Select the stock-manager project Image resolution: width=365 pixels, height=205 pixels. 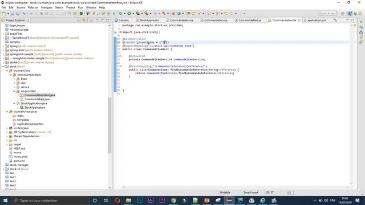[19, 165]
